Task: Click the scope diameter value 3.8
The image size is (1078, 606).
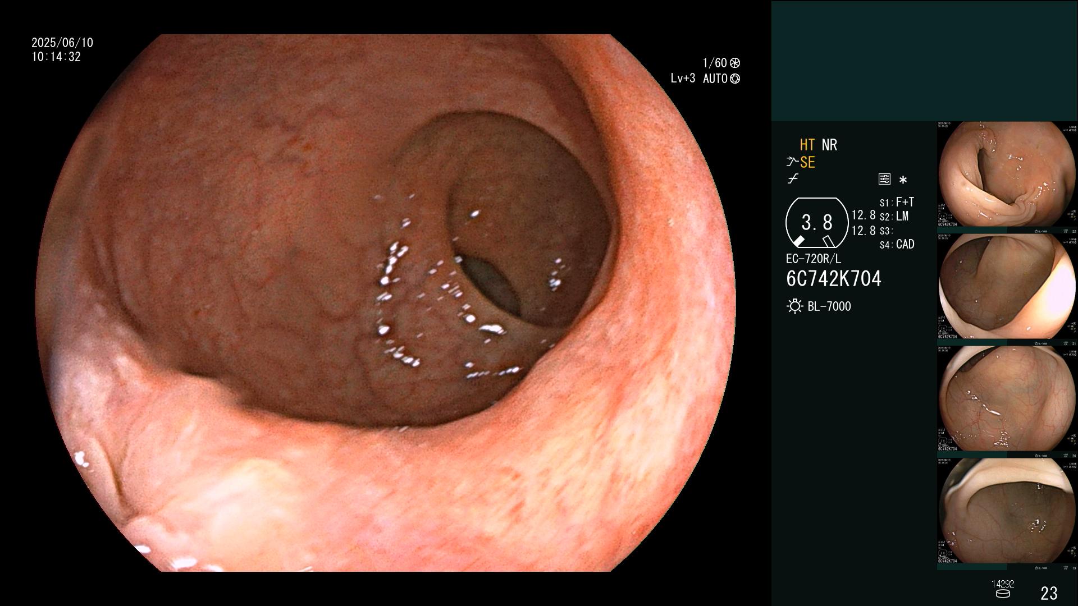Action: (817, 223)
